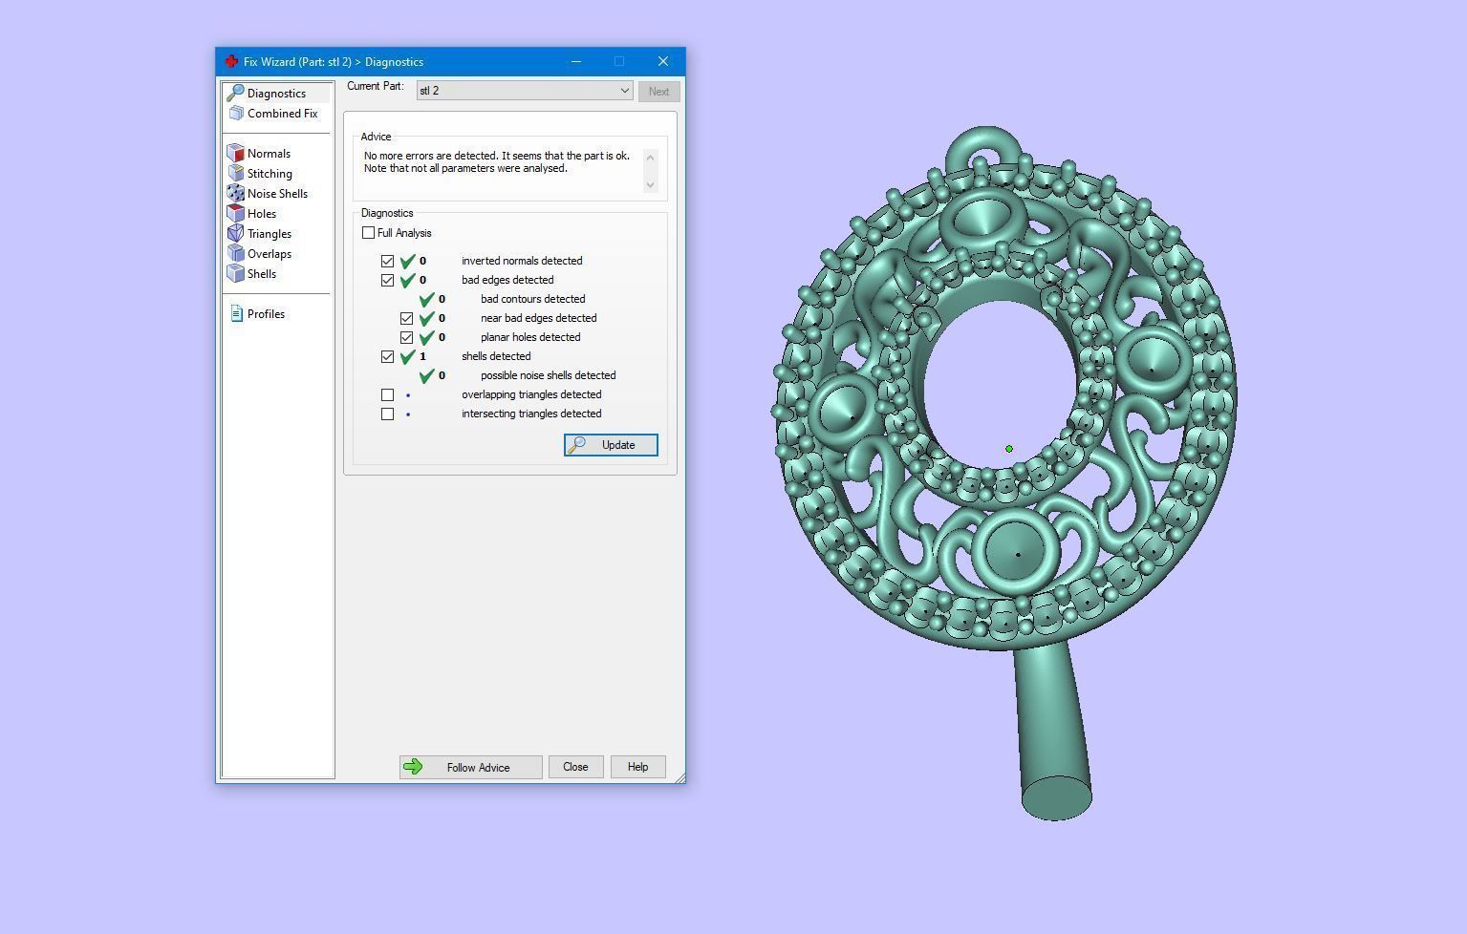1467x934 pixels.
Task: Open the Holes fix page
Action: tap(261, 213)
